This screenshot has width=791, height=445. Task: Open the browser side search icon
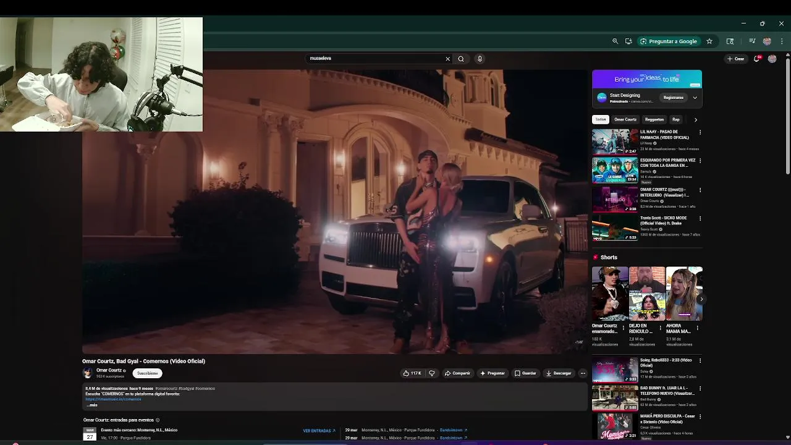pyautogui.click(x=730, y=41)
